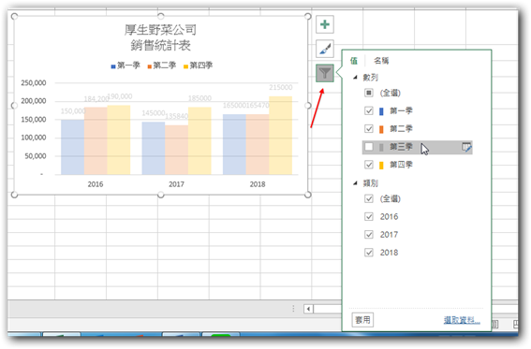531x349 pixels.
Task: Uncheck the 2017 category checkbox
Action: pos(369,234)
